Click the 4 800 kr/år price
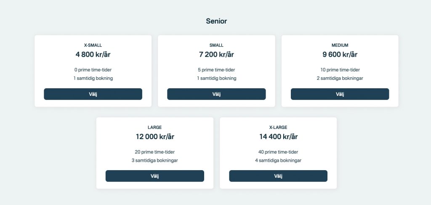Image resolution: width=431 pixels, height=205 pixels. point(93,54)
